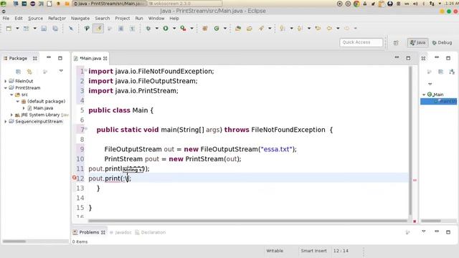The image size is (459, 258).
Task: Click the Search flashlight toolbar icon
Action: pos(261,29)
